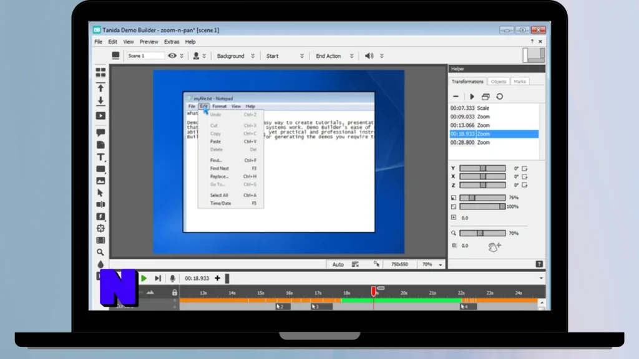Play the selected transformation in Helper
Screen dimensions: 639x359
point(472,97)
